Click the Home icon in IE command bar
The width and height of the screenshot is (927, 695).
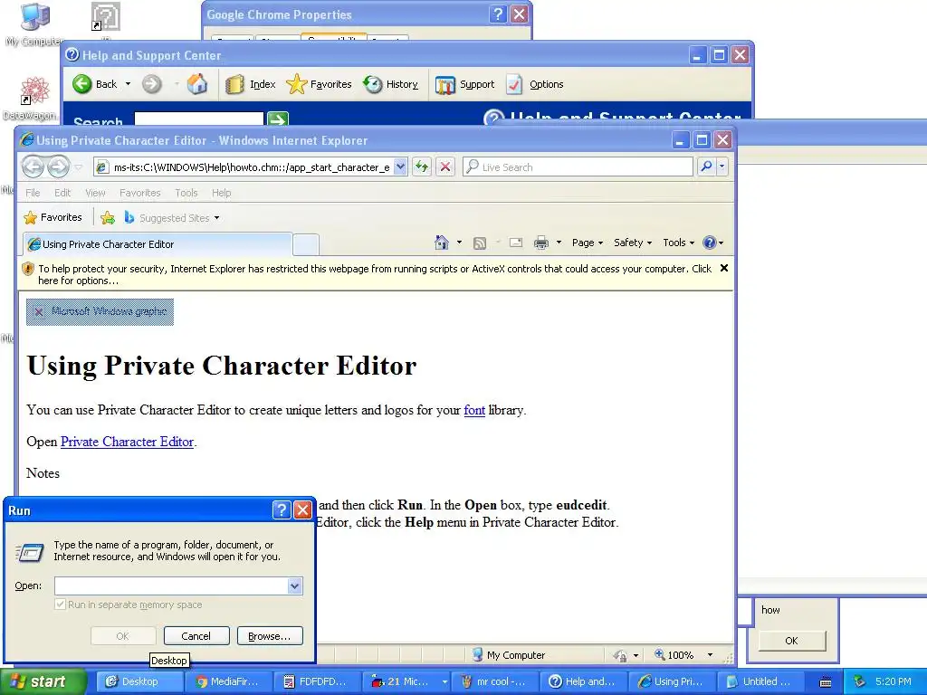pyautogui.click(x=442, y=243)
